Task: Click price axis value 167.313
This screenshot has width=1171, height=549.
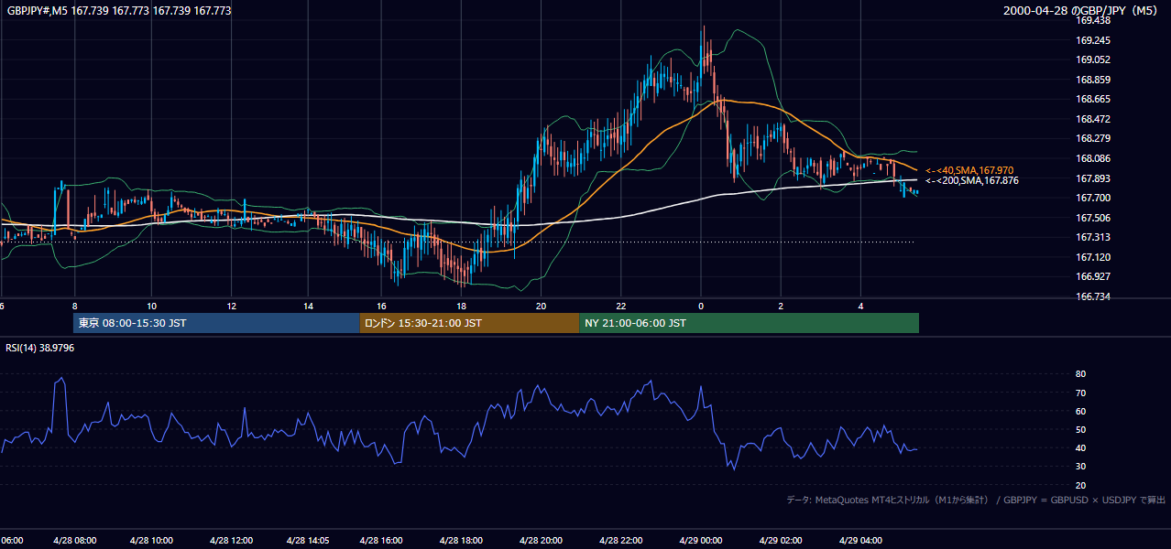Action: click(1093, 237)
